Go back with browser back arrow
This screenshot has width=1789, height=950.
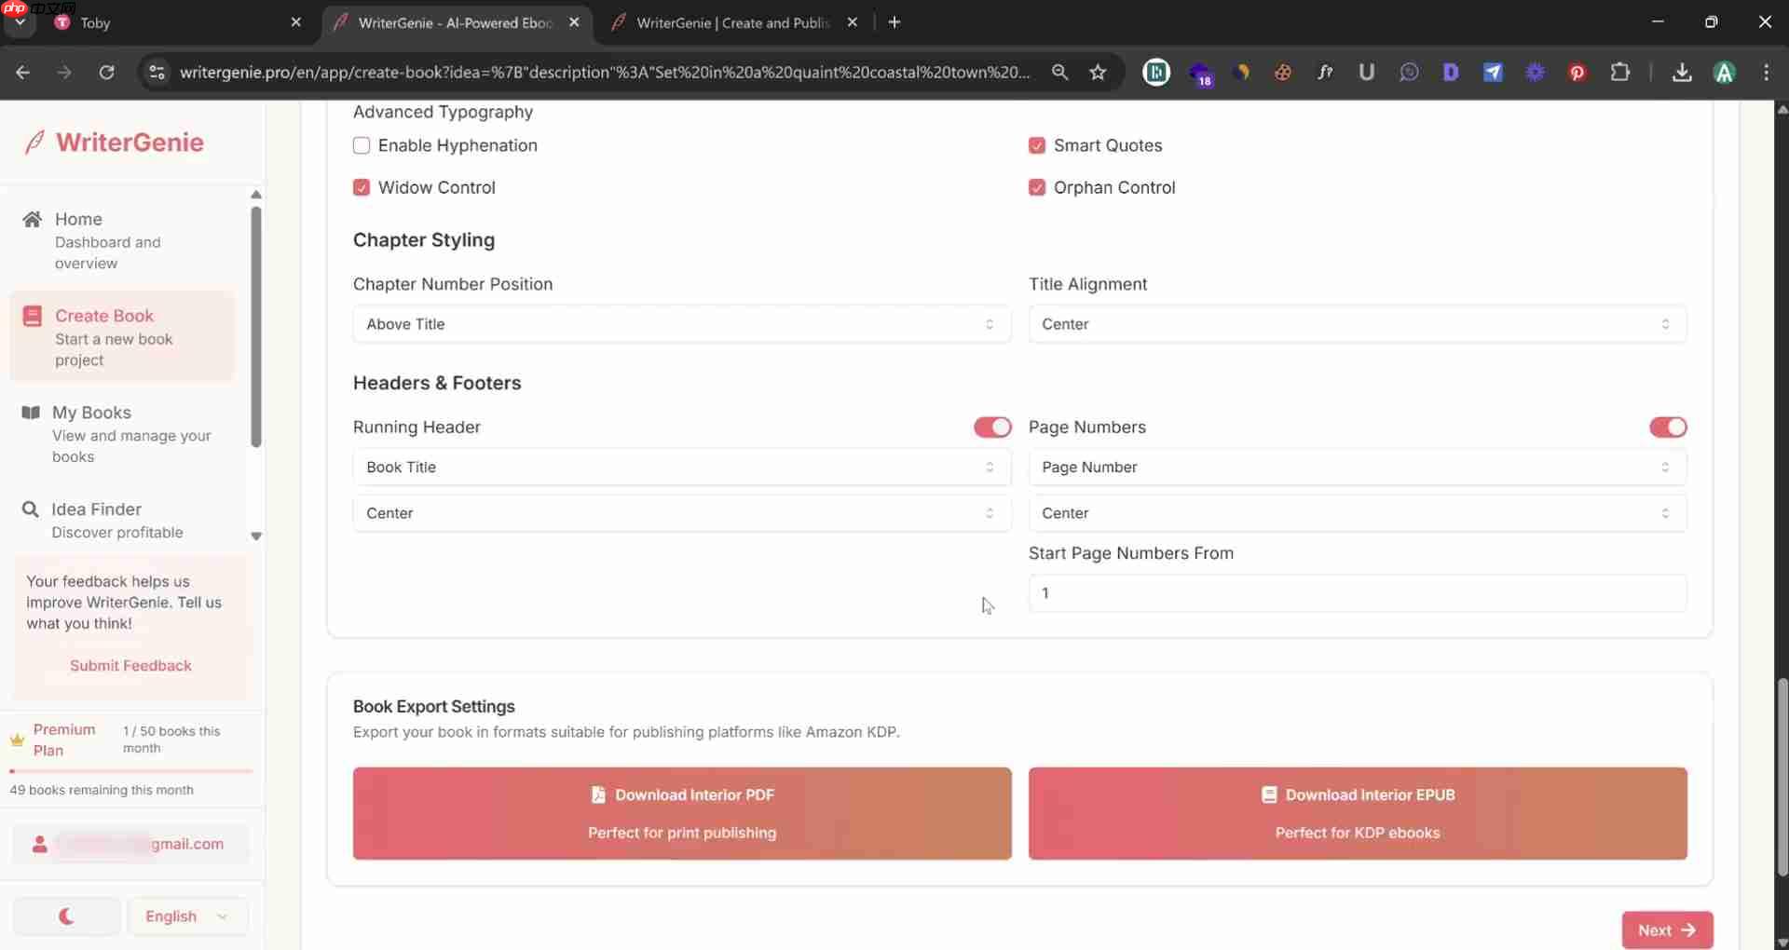[x=23, y=72]
